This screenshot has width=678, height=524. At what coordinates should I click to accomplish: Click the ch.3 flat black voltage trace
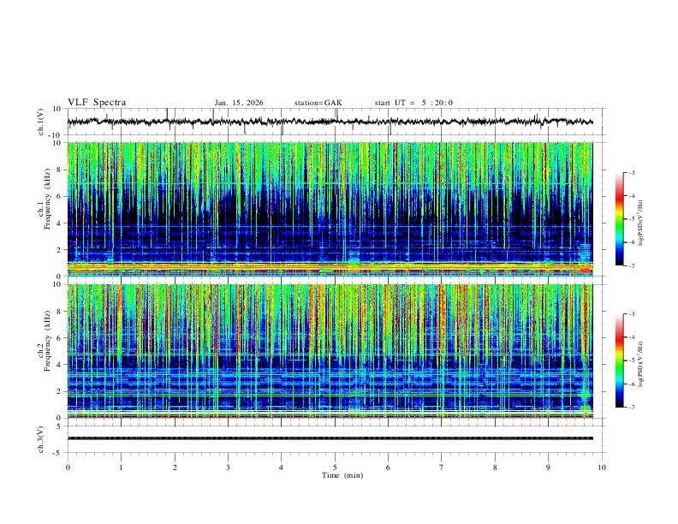[330, 438]
